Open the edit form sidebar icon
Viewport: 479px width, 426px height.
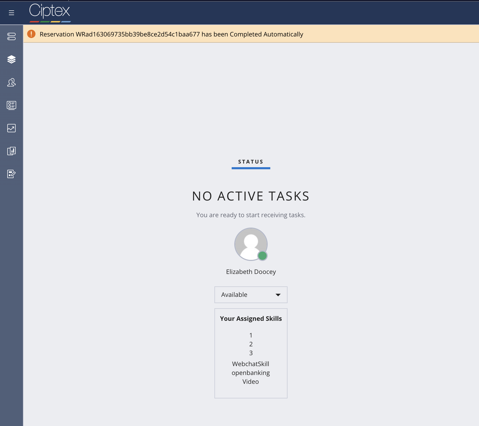(11, 174)
